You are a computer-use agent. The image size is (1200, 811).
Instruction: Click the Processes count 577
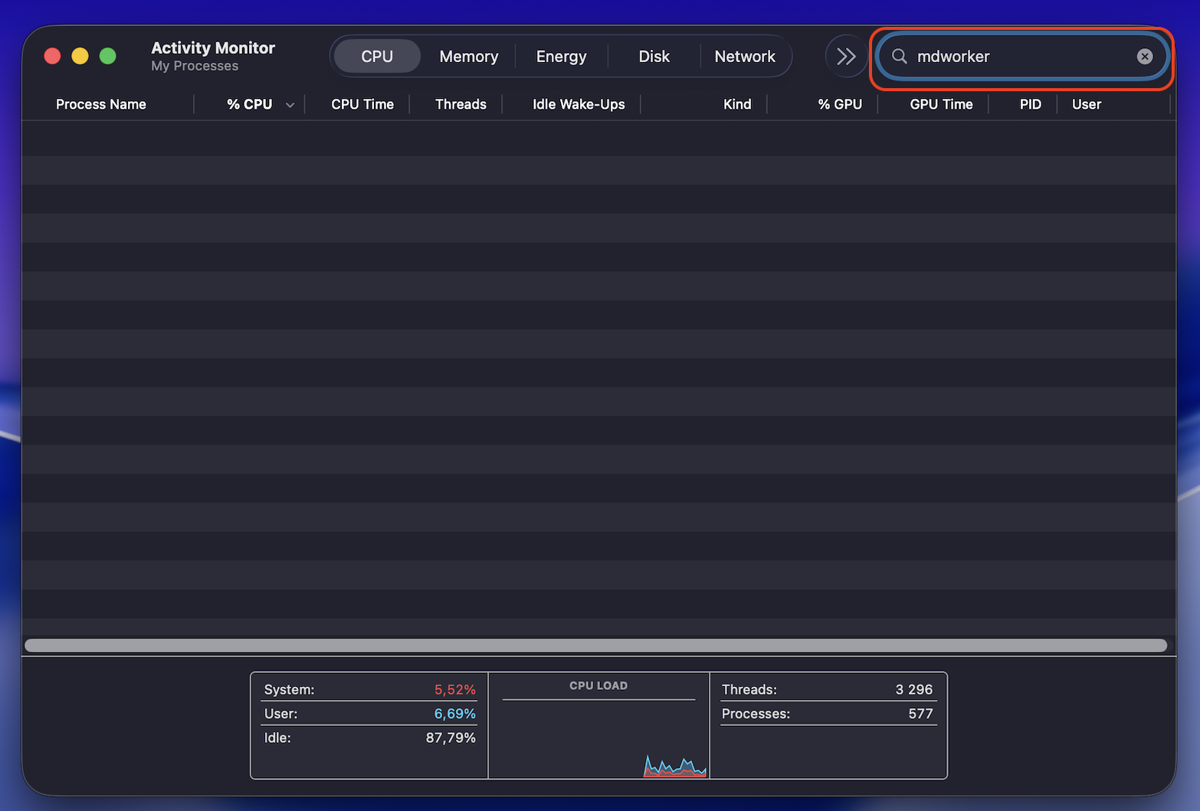click(x=921, y=714)
